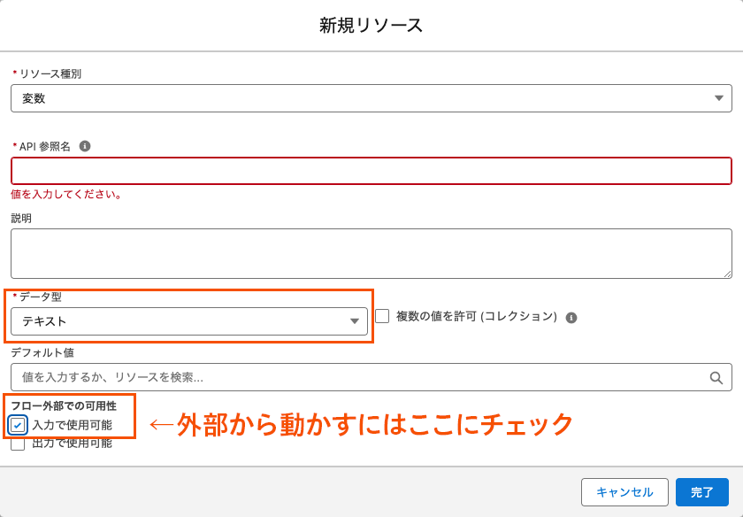Click the 出力で使用可能 label text
This screenshot has width=743, height=517.
[x=72, y=444]
